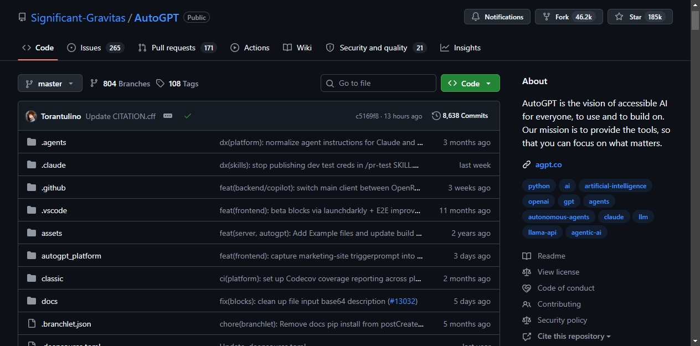Switch to Pull requests tab
Image resolution: width=700 pixels, height=346 pixels.
tap(177, 48)
